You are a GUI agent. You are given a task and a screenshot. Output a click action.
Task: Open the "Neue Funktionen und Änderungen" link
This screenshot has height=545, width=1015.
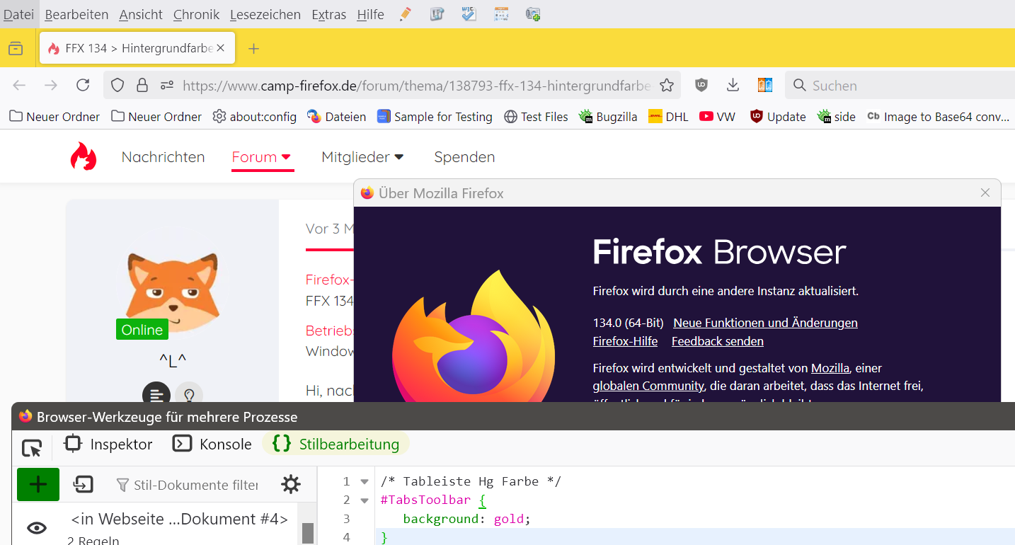(x=765, y=323)
